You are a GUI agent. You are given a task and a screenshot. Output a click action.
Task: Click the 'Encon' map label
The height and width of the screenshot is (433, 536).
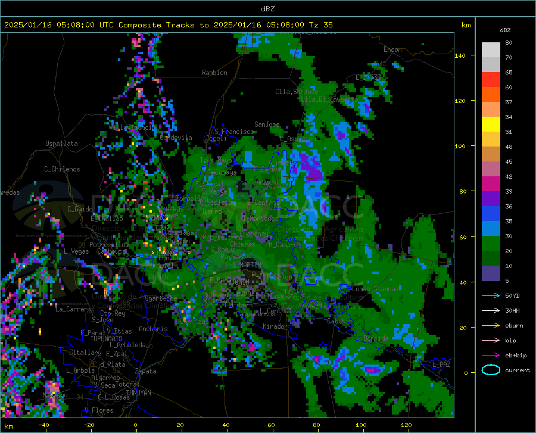pos(392,49)
